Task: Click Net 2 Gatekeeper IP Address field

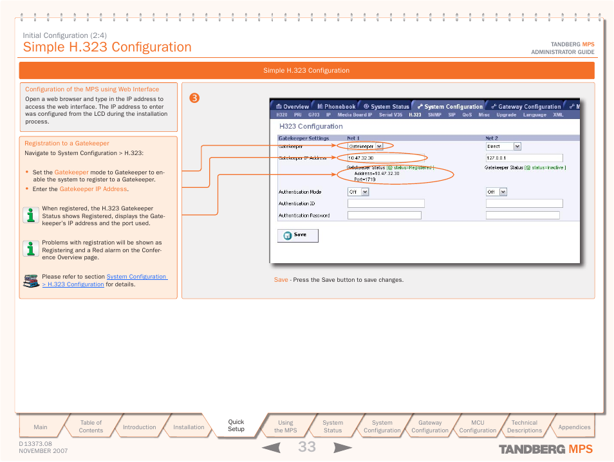Action: [524, 158]
